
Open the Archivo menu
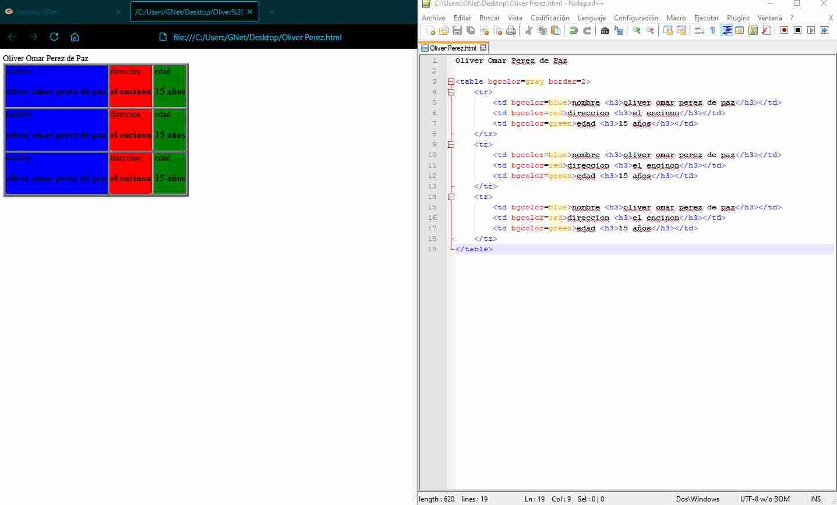pyautogui.click(x=433, y=18)
